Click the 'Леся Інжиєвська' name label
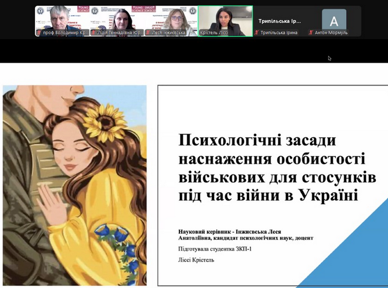 click(x=168, y=33)
